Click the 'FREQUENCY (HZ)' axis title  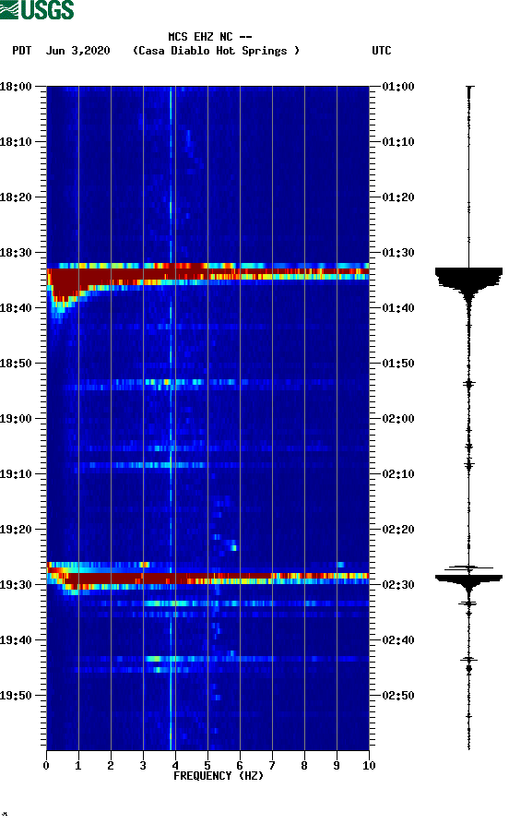[x=218, y=776]
